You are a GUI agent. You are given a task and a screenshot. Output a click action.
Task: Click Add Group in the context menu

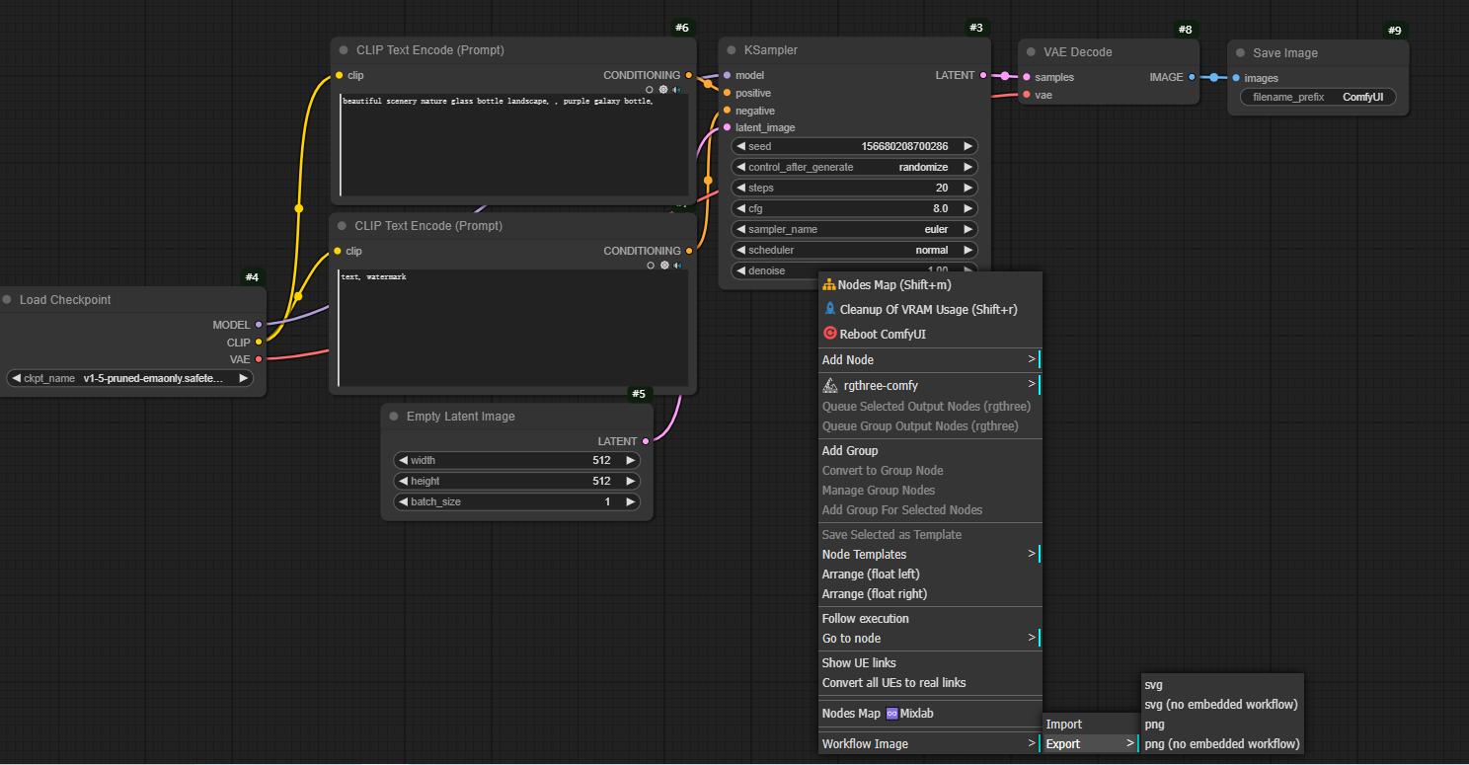tap(850, 451)
